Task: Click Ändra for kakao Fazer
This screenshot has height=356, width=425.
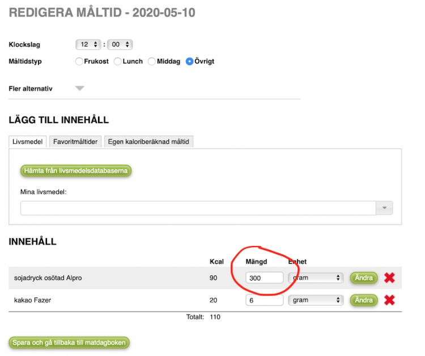Action: (x=364, y=300)
